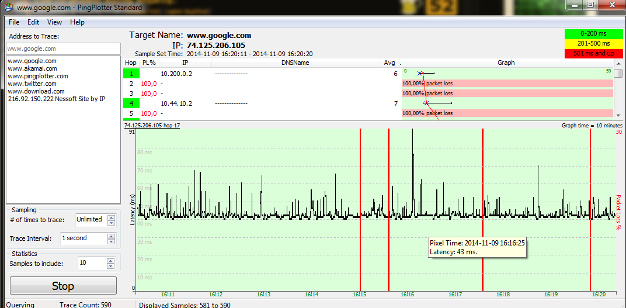
Task: Click the Hop column header
Action: (131, 63)
